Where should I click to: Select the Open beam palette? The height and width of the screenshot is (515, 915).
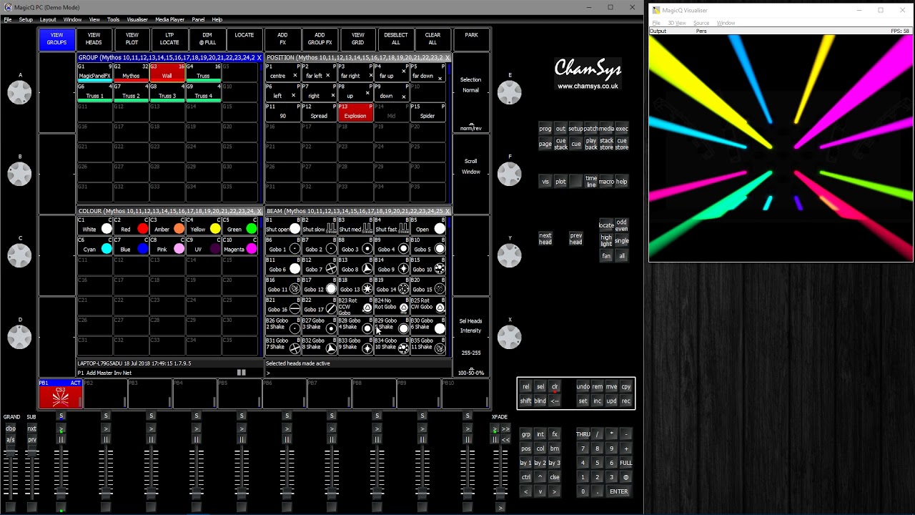(428, 226)
